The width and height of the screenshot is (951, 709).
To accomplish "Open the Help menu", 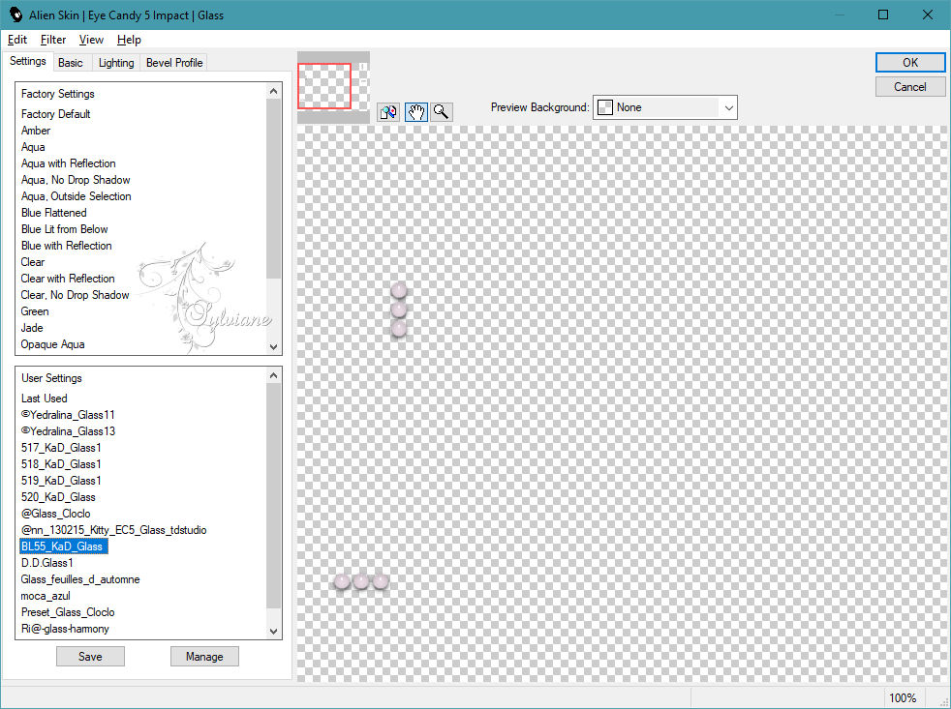I will (x=129, y=40).
